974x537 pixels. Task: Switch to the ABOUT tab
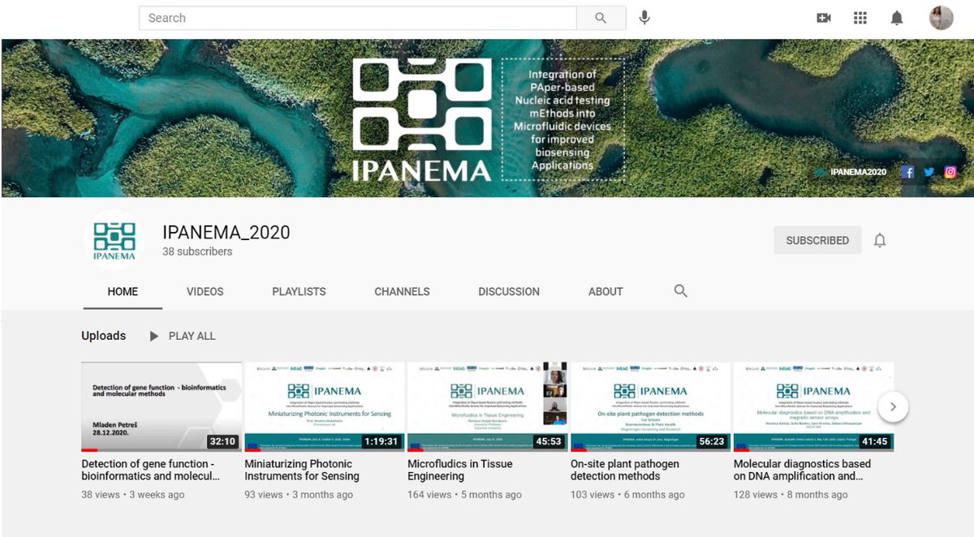click(606, 291)
